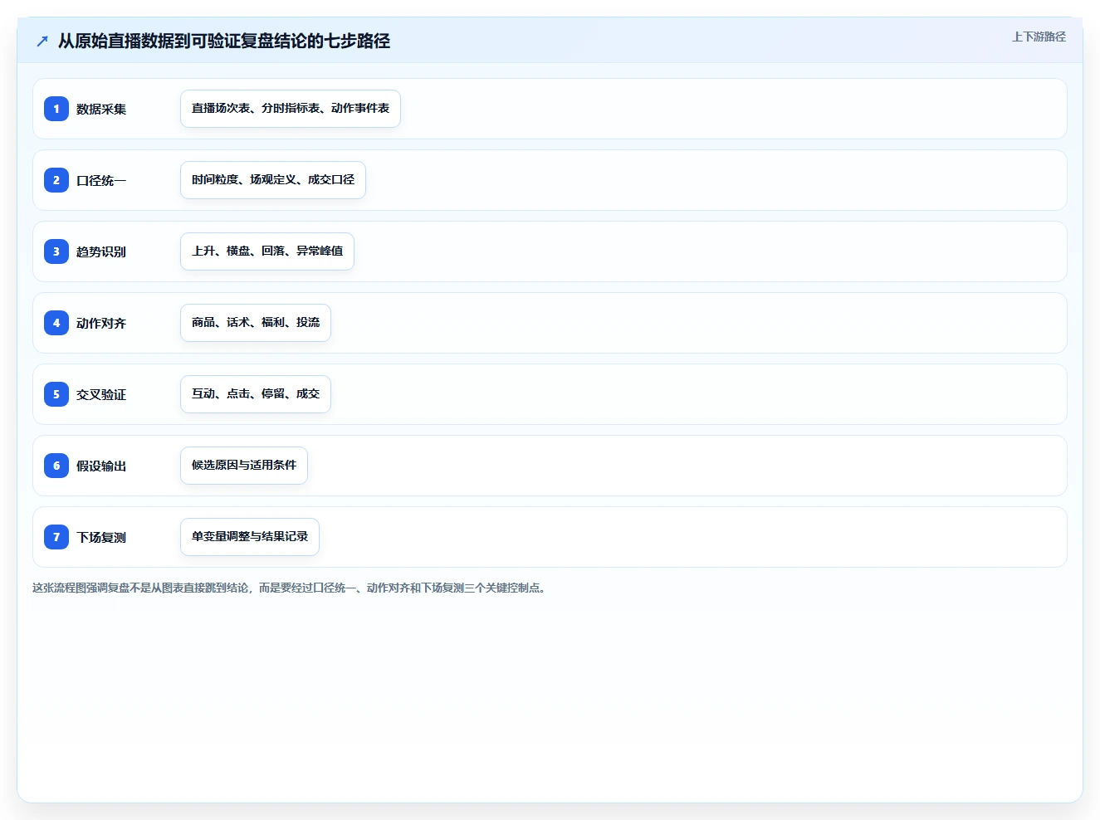Image resolution: width=1100 pixels, height=820 pixels.
Task: Click the 上下游路径 label in header
Action: click(x=1039, y=37)
